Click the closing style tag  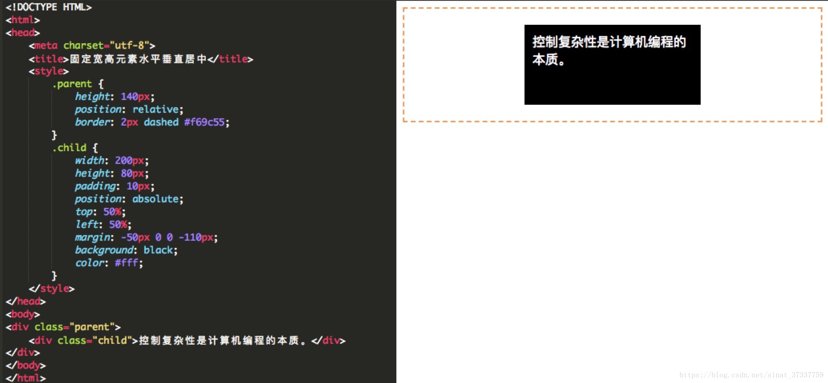[x=52, y=289]
